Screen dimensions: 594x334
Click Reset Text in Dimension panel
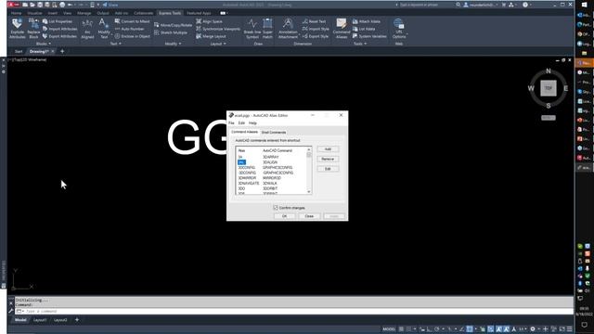pyautogui.click(x=314, y=21)
